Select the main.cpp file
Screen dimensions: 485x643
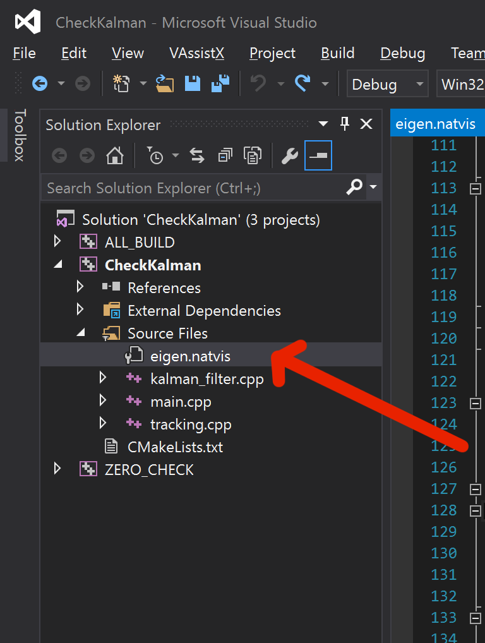coord(181,403)
